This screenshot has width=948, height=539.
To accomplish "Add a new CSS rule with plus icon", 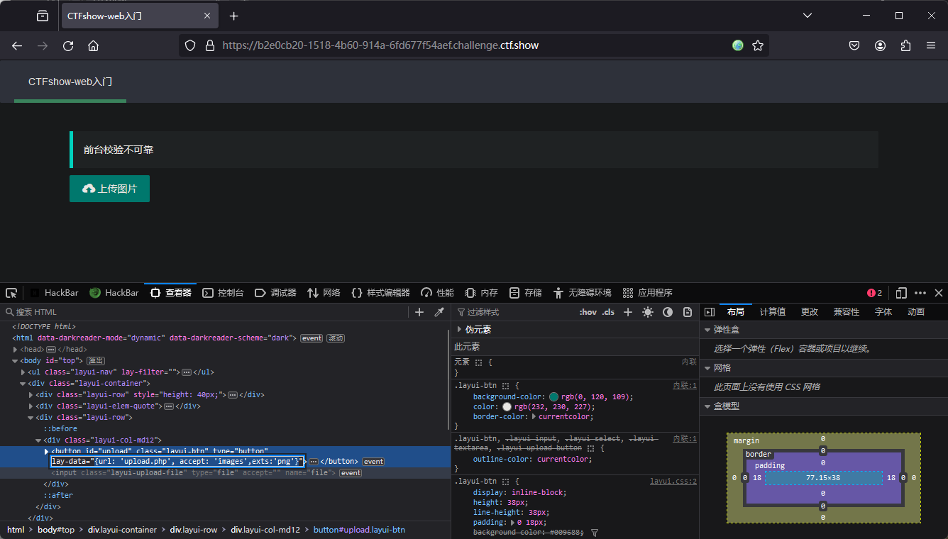I will coord(627,312).
